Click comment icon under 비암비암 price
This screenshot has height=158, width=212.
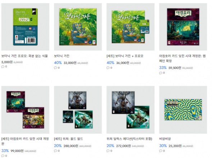click(x=161, y=151)
